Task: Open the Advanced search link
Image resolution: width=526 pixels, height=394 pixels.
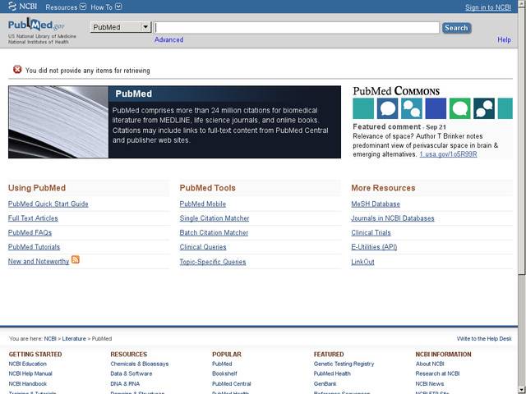Action: pyautogui.click(x=168, y=39)
